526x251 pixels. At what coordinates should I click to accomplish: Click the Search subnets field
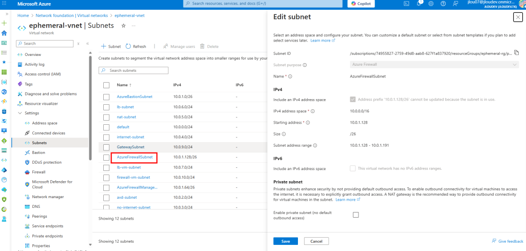point(133,71)
